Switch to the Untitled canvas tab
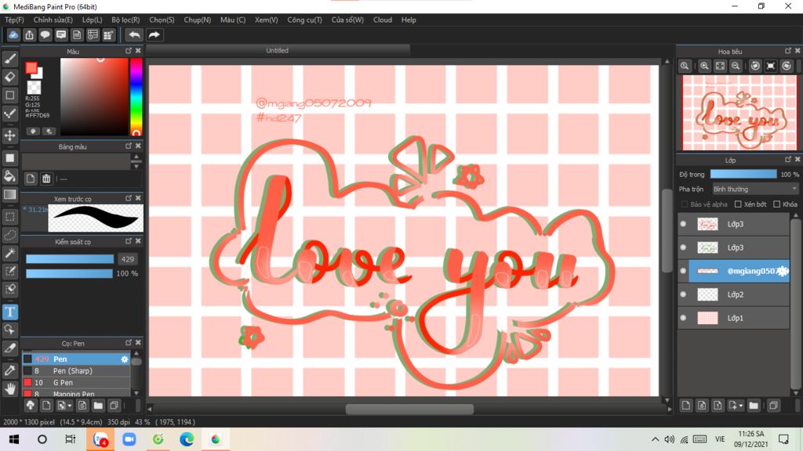This screenshot has height=451, width=803. [277, 51]
